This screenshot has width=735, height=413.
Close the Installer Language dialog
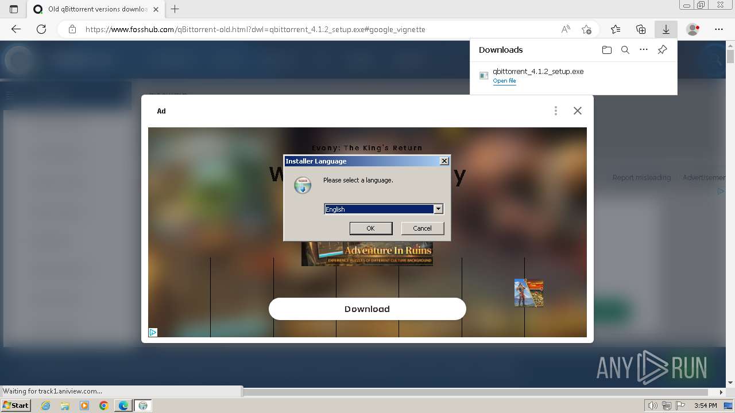coord(444,161)
